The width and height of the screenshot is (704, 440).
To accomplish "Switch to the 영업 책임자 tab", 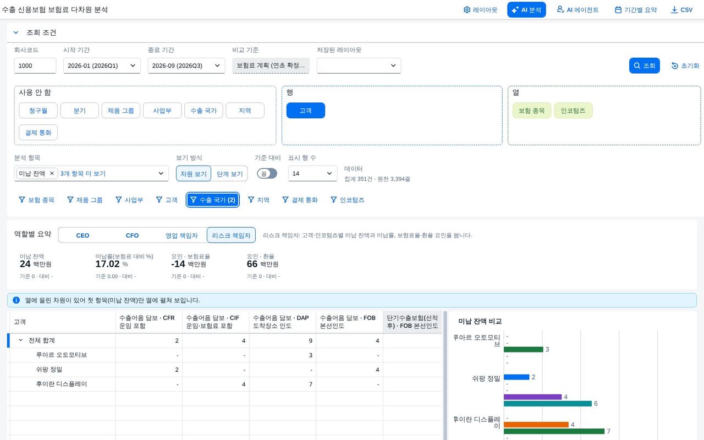I will pyautogui.click(x=182, y=235).
